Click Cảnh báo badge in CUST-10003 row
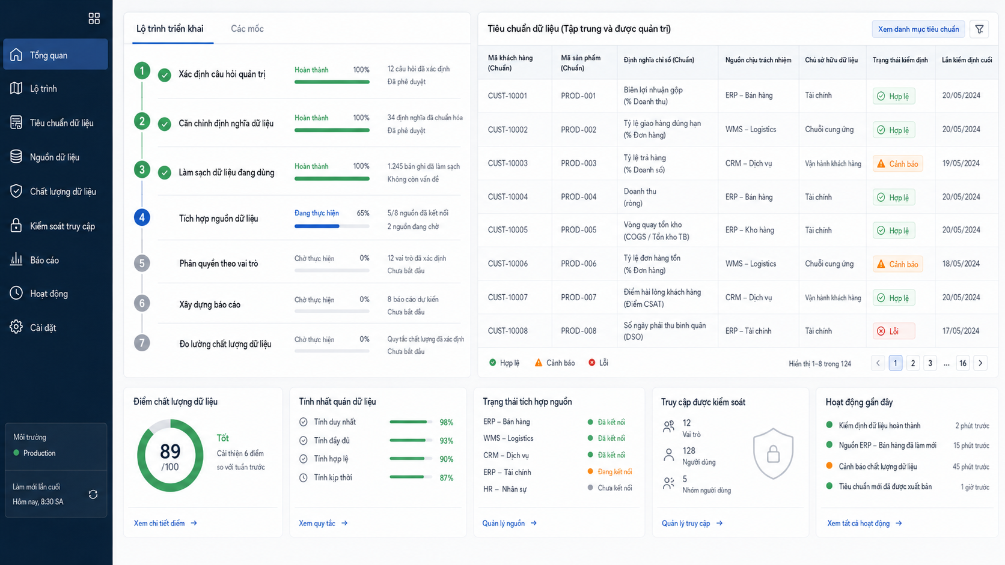Viewport: 1005px width, 565px height. (x=897, y=164)
